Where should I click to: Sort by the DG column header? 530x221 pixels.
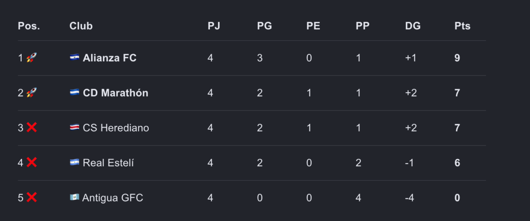pyautogui.click(x=413, y=26)
